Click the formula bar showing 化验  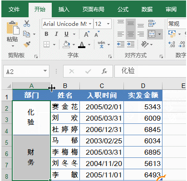150,71
